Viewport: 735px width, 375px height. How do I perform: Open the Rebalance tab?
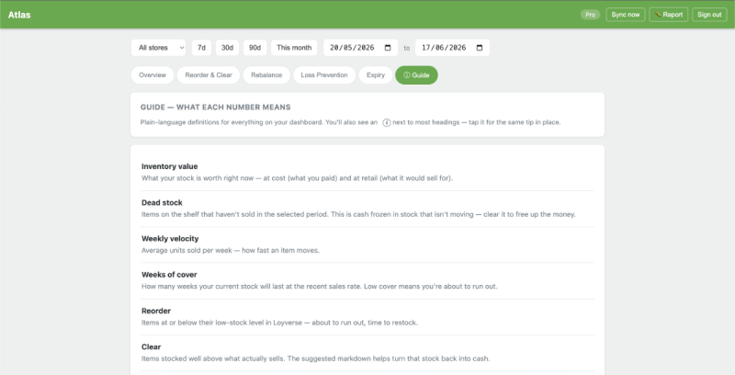(x=266, y=75)
